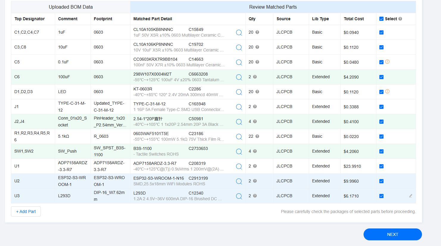Click the NEXT button
Image resolution: width=441 pixels, height=246 pixels.
[392, 234]
